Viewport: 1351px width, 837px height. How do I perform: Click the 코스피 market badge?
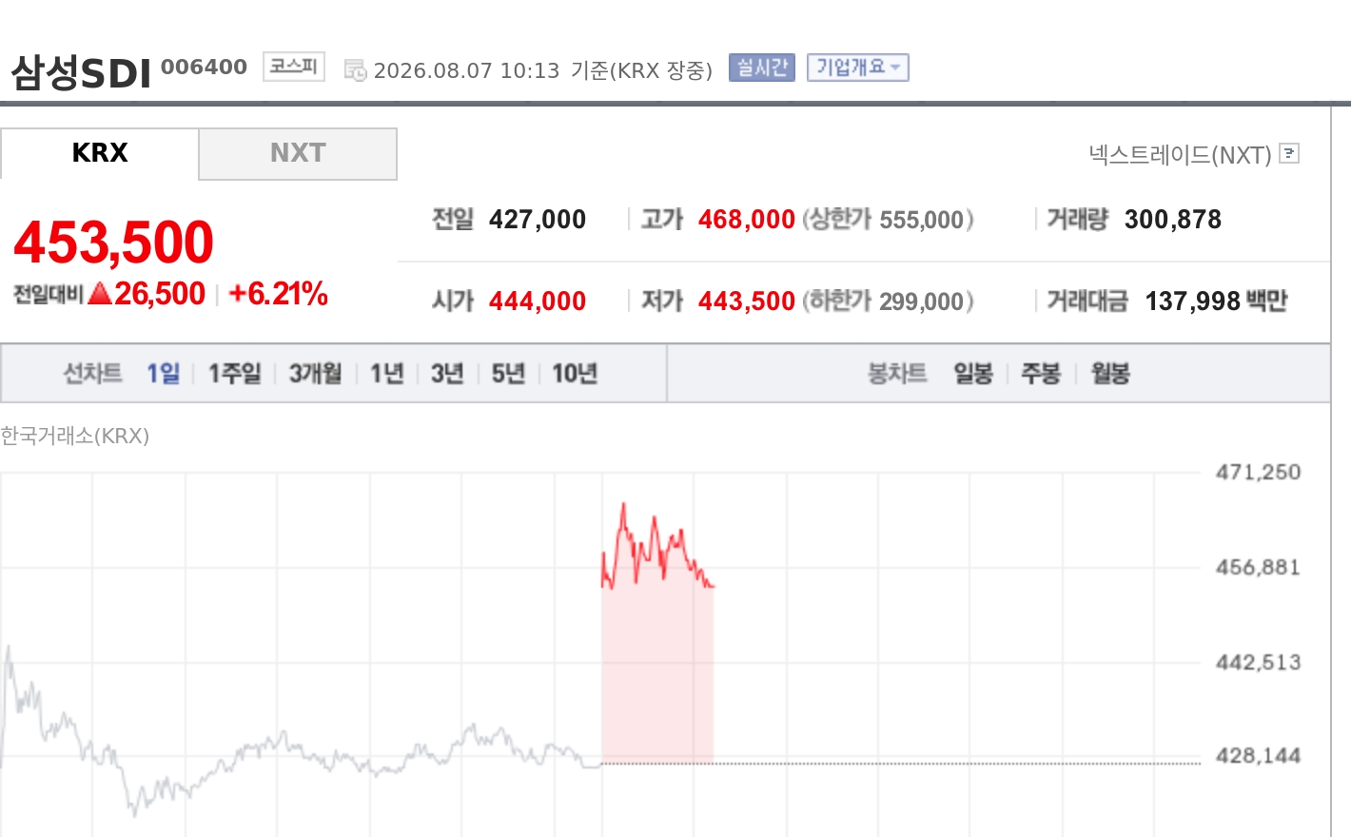point(294,67)
